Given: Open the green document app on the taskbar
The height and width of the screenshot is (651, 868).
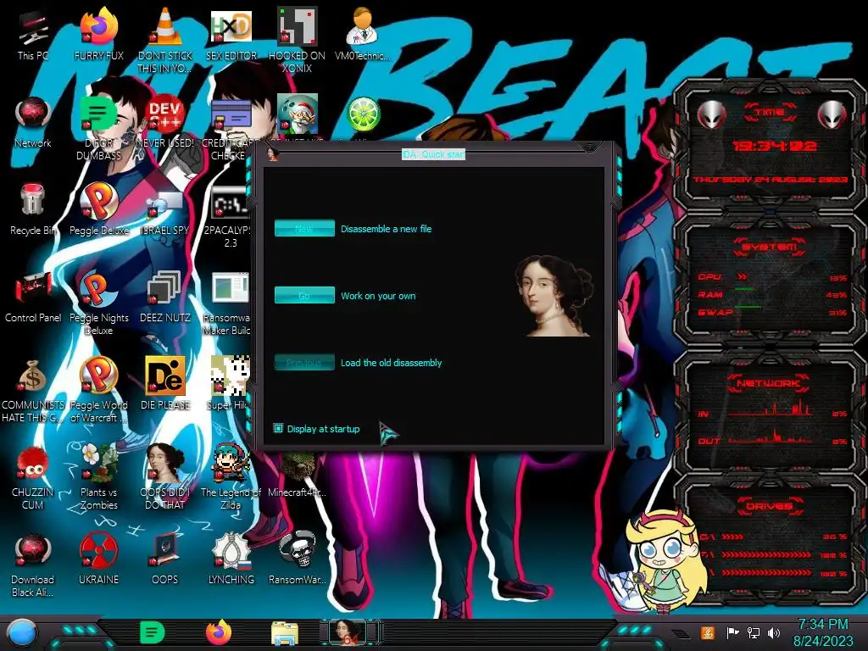Looking at the screenshot, I should coord(152,632).
